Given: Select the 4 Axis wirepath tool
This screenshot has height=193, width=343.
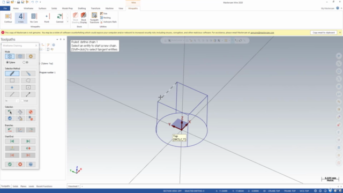Looking at the screenshot, I should (21, 18).
